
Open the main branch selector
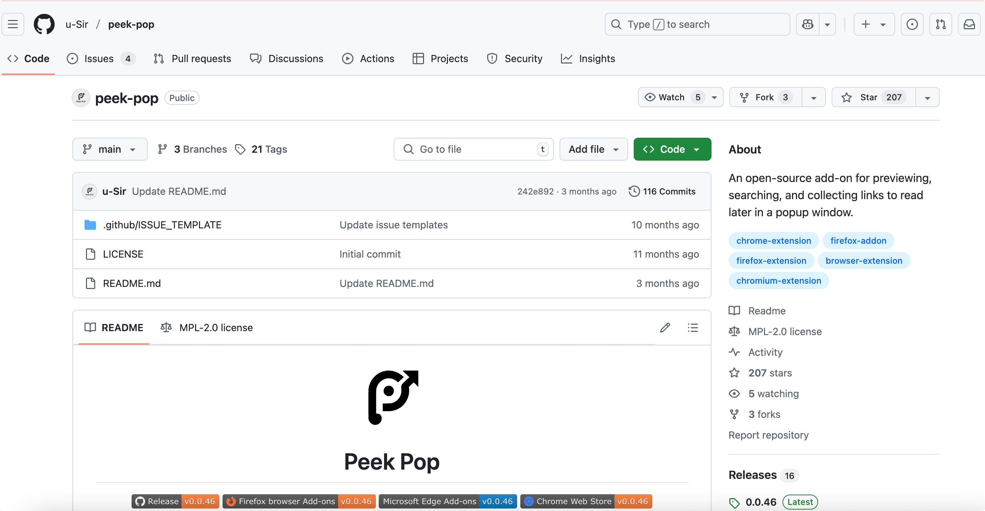click(x=110, y=149)
